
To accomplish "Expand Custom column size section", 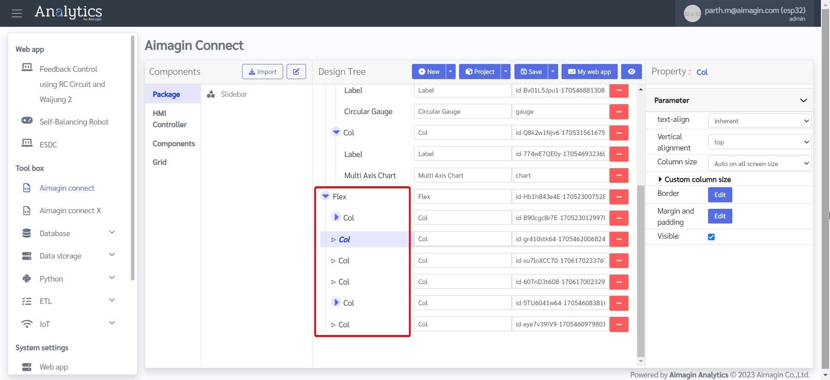I will [694, 179].
